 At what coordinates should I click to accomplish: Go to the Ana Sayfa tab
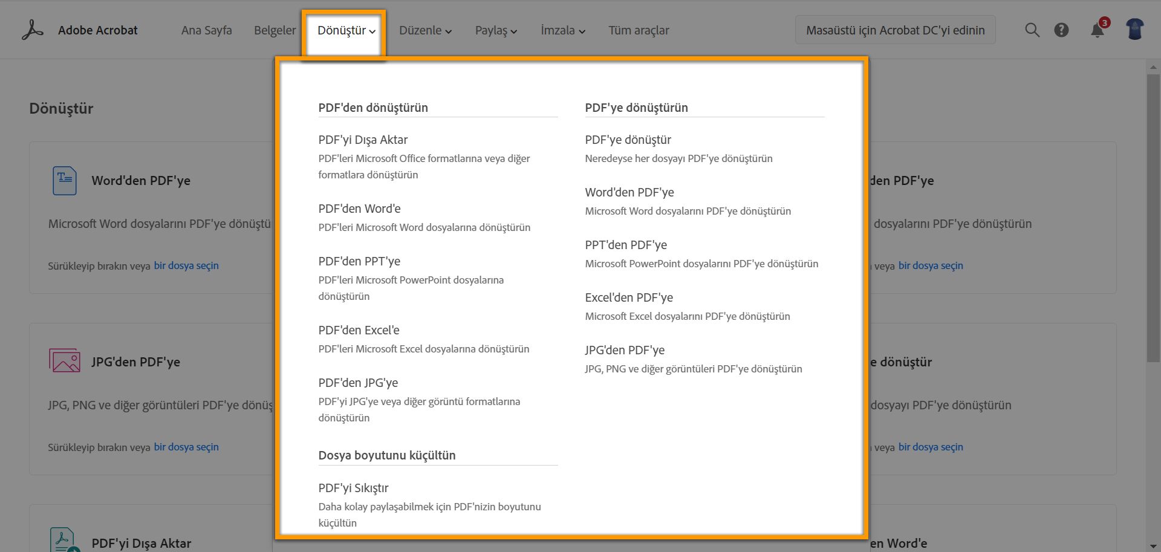(x=206, y=31)
